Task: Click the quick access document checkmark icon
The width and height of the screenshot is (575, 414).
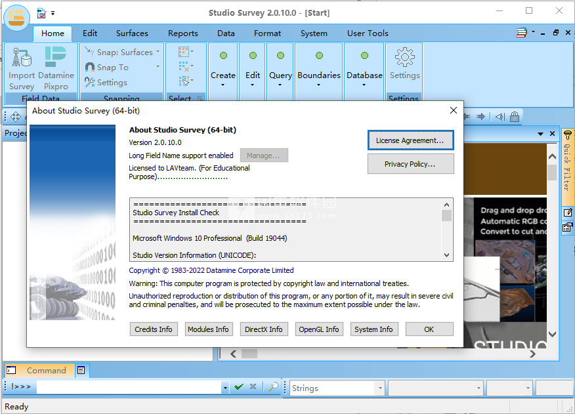Action: [41, 14]
